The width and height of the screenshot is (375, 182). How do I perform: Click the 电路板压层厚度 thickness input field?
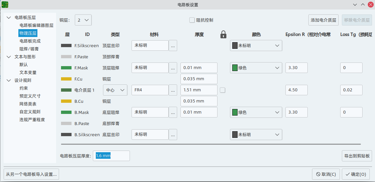[112, 156]
